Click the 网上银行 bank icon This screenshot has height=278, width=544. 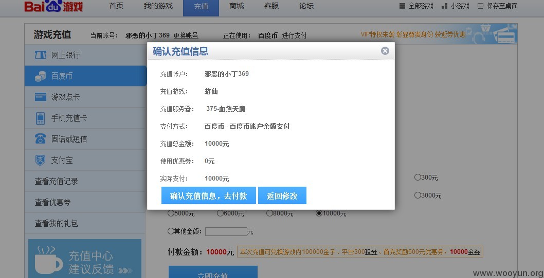pyautogui.click(x=41, y=55)
